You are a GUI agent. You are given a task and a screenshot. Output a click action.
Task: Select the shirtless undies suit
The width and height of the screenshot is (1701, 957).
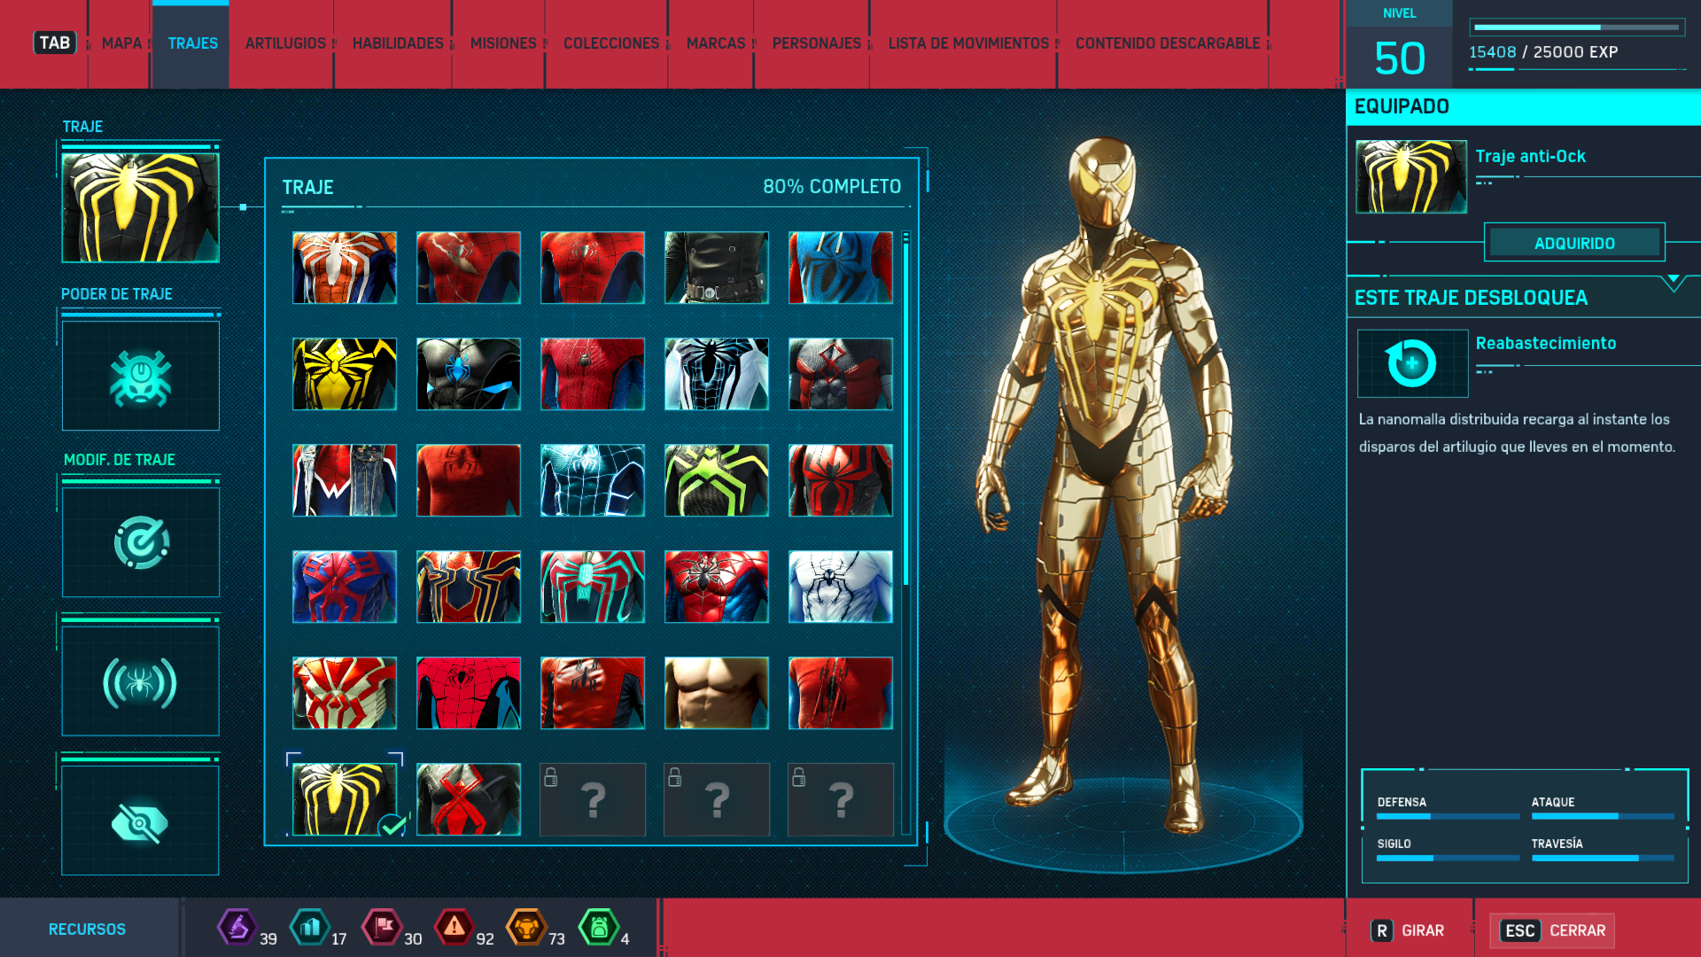click(716, 693)
